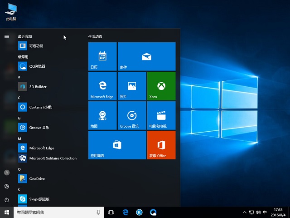The height and width of the screenshot is (218, 290).
Task: Open the 照片 photos tile
Action: coord(132,86)
